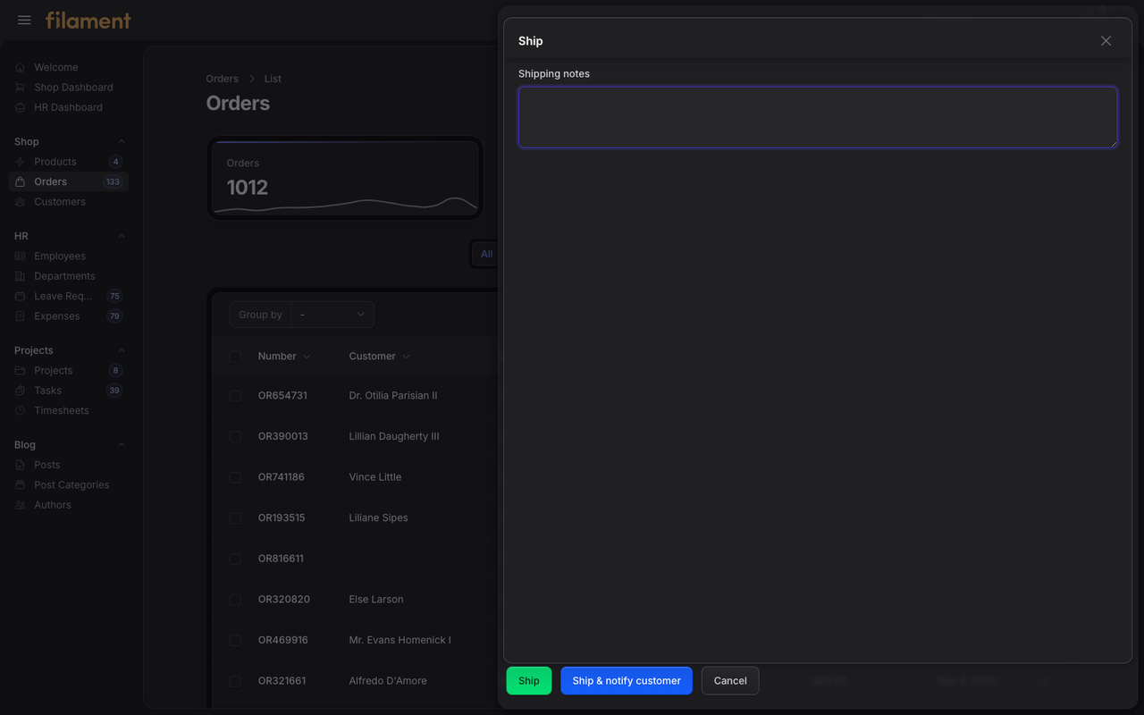Click the Products sparkle icon
The height and width of the screenshot is (715, 1144).
click(x=21, y=162)
